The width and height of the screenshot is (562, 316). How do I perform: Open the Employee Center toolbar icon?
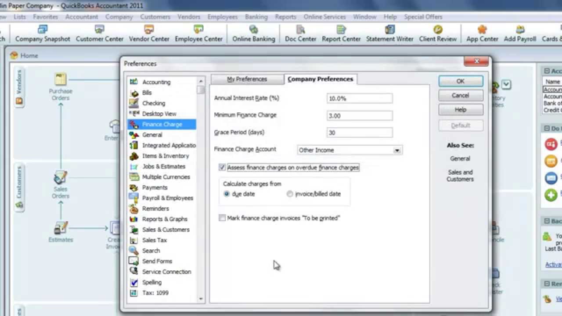pos(198,34)
